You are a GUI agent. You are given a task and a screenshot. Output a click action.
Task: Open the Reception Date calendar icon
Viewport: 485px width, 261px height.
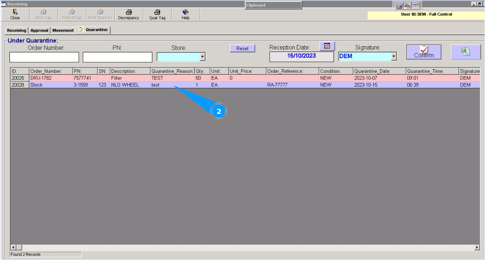tap(326, 46)
